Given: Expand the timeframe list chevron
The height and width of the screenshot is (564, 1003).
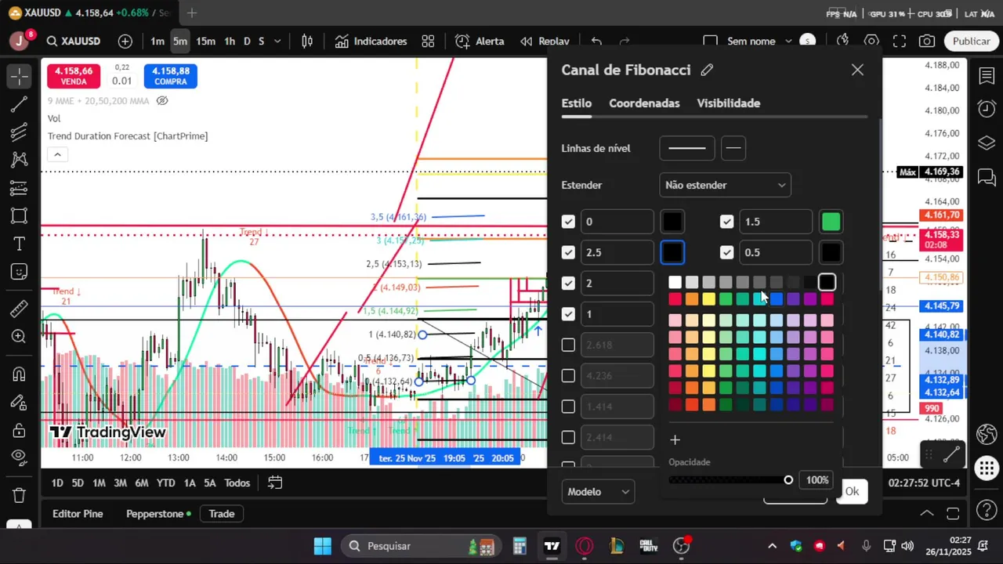Looking at the screenshot, I should [277, 41].
